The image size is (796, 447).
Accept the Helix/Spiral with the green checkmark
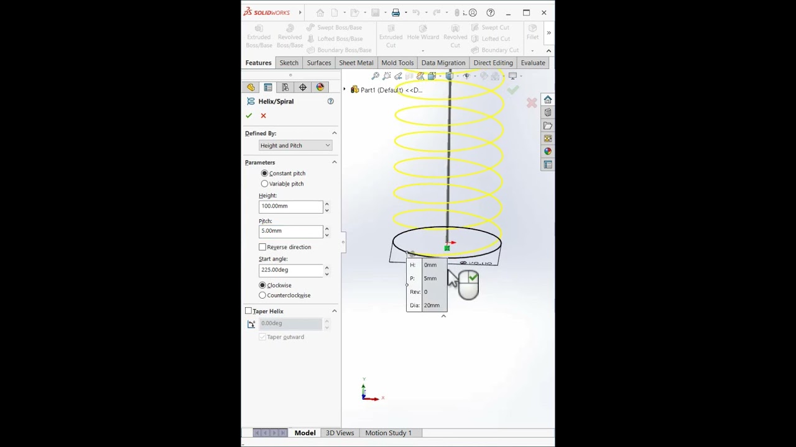(249, 115)
